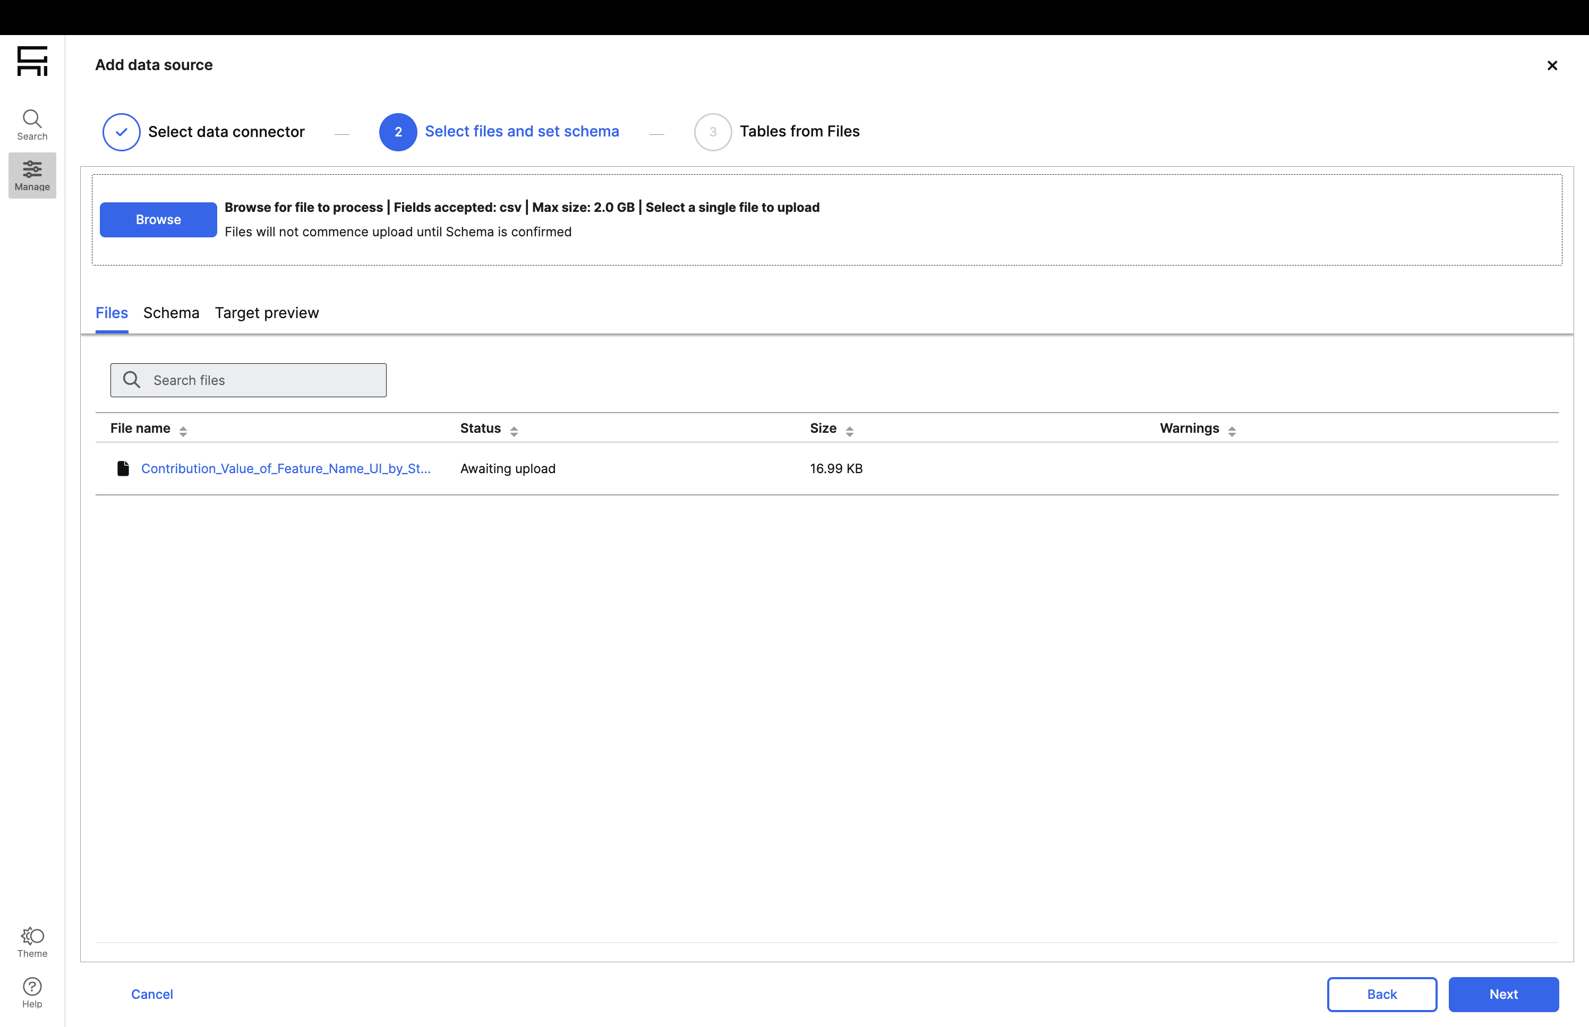Image resolution: width=1589 pixels, height=1027 pixels.
Task: Open Theme settings in the sidebar
Action: pos(32,942)
